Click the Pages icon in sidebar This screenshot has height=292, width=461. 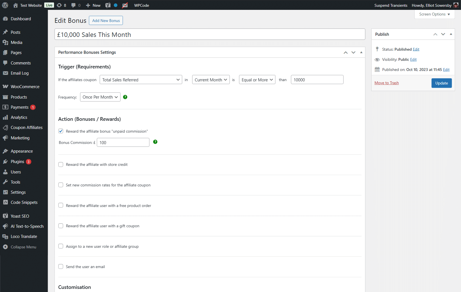click(5, 53)
